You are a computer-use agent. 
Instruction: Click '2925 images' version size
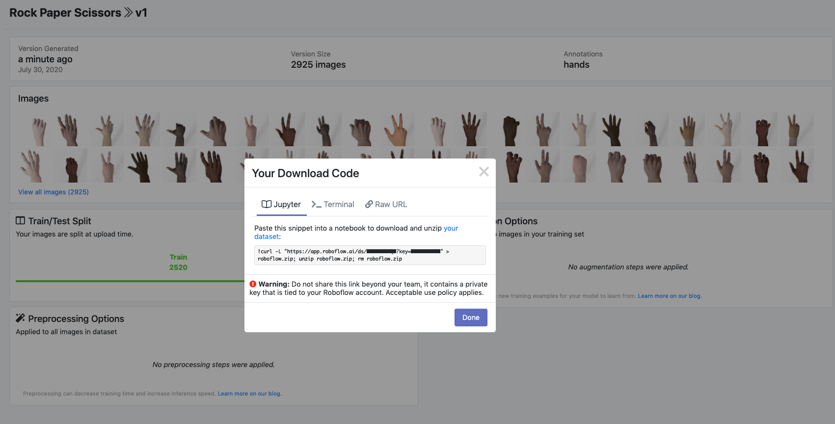318,65
